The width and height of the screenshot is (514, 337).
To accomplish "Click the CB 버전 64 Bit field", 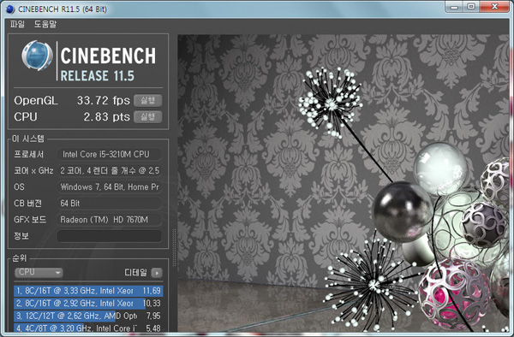I will tap(110, 204).
